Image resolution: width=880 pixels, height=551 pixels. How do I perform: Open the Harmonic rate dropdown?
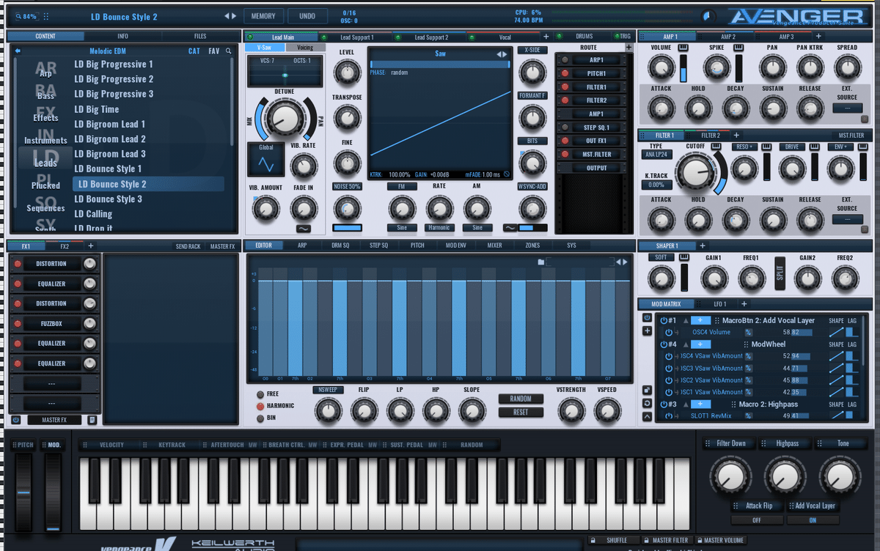[439, 228]
